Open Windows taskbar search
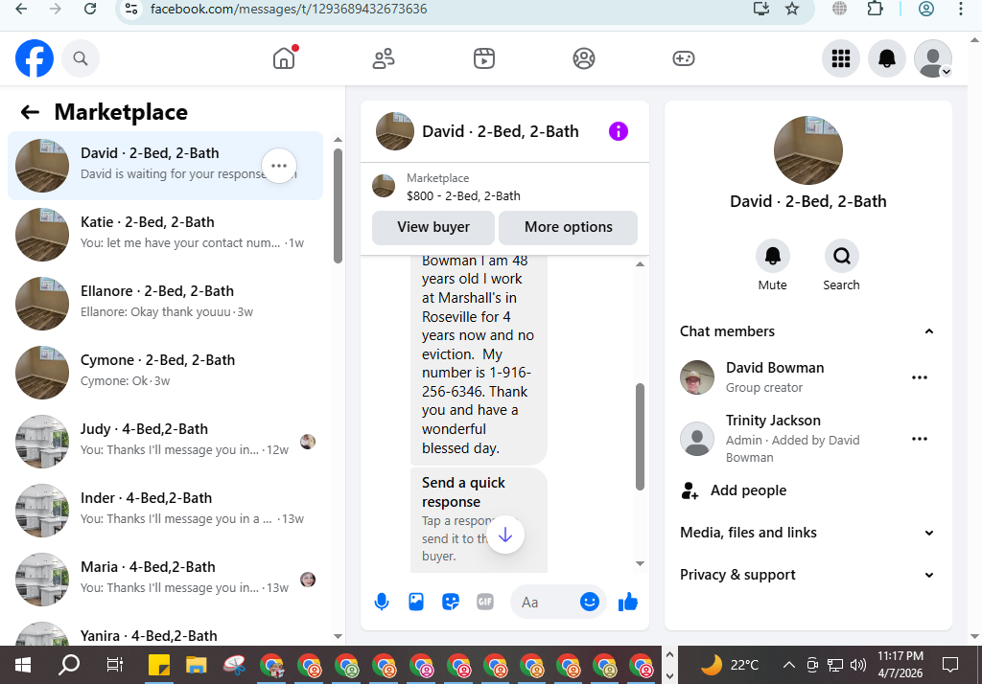Viewport: 982px width, 684px height. [x=69, y=665]
